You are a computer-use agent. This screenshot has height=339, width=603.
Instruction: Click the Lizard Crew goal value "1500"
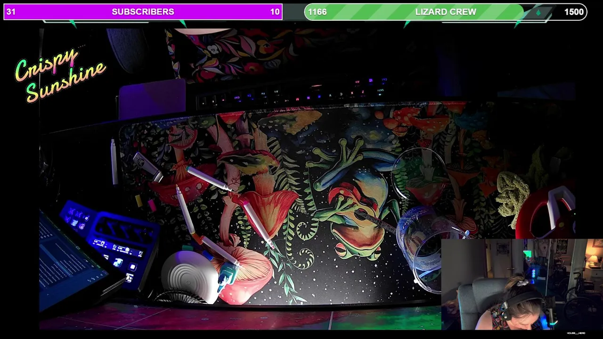(574, 12)
